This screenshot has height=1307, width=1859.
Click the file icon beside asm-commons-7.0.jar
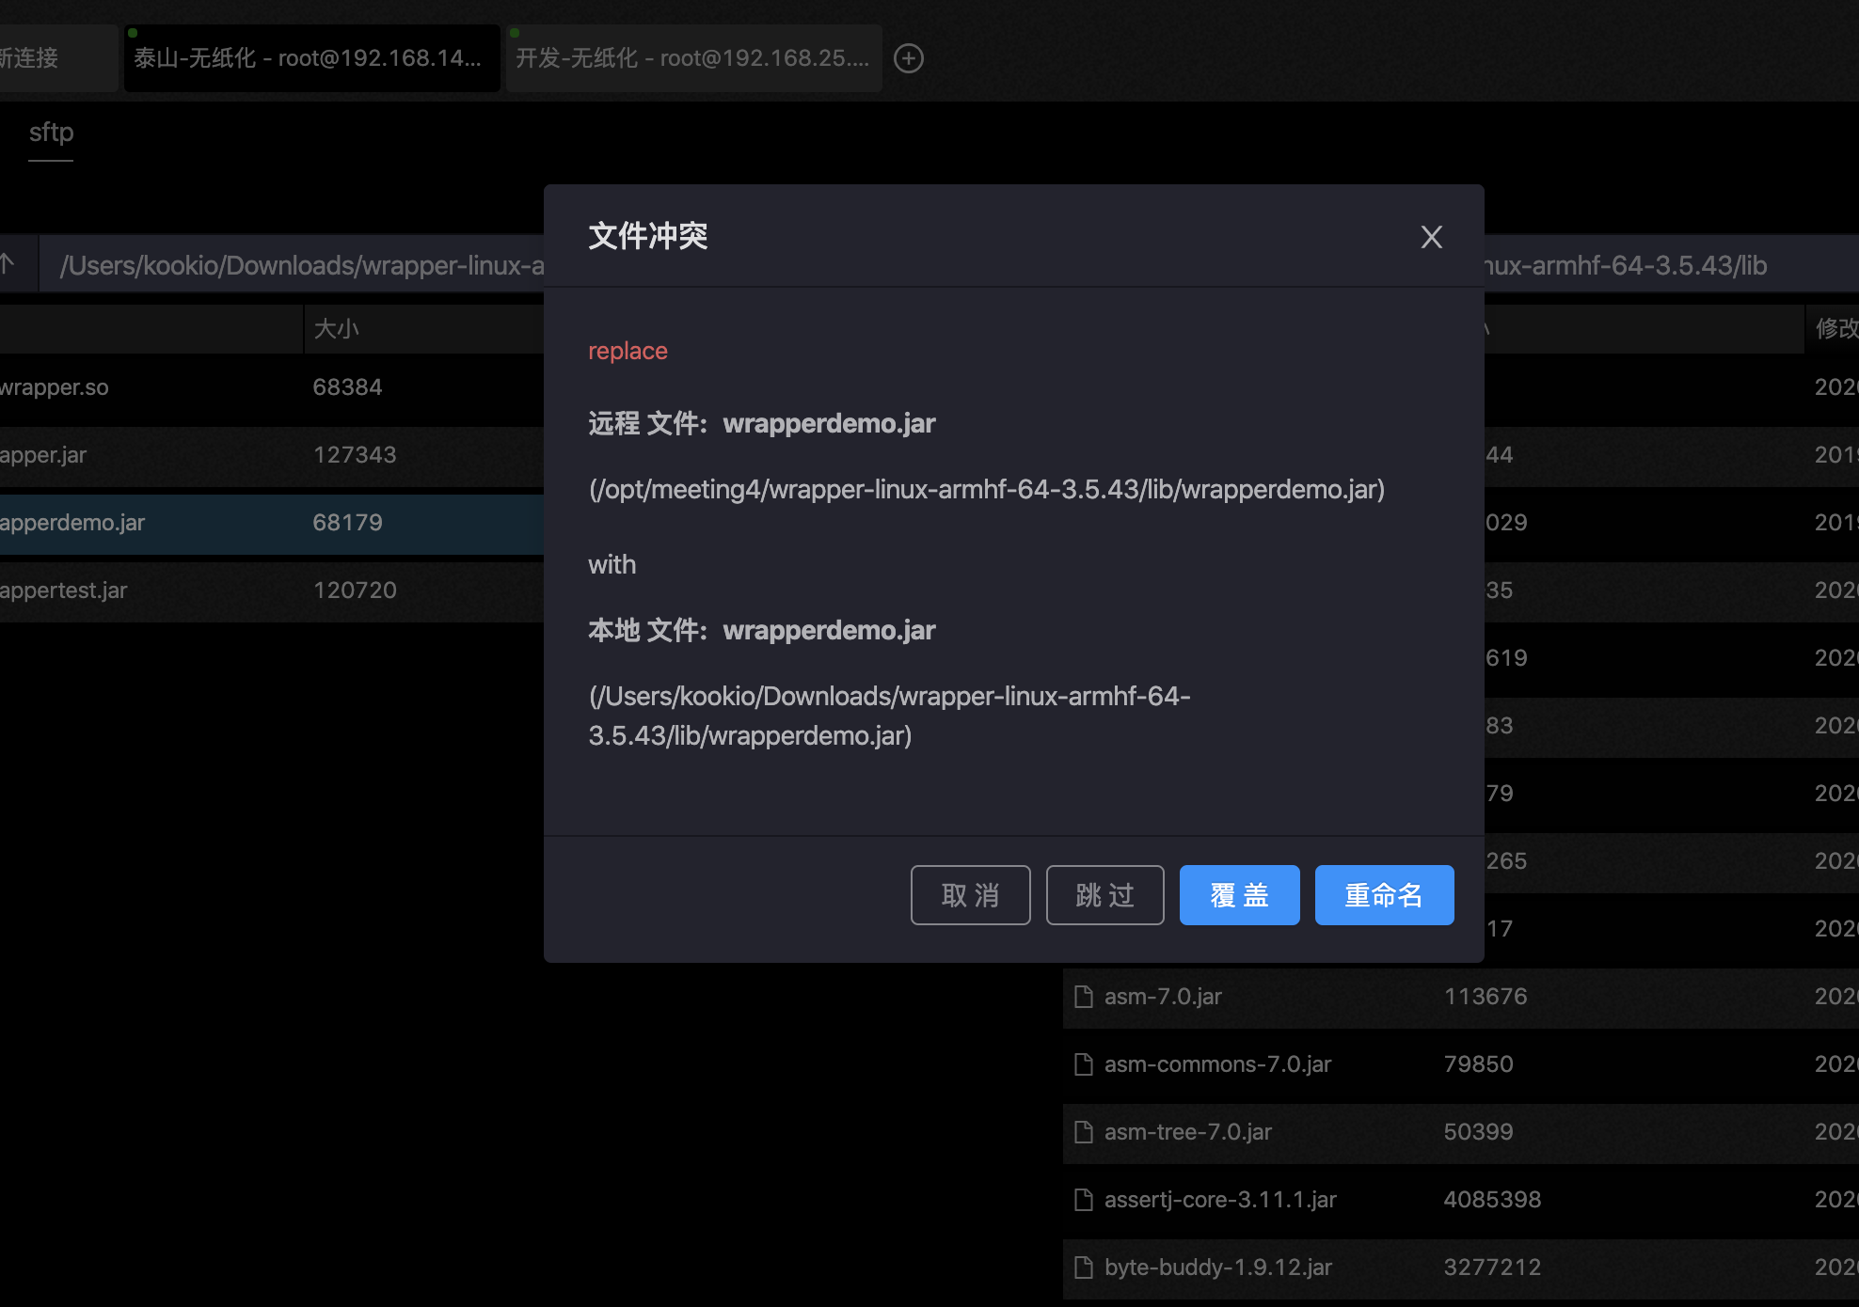1084,1064
